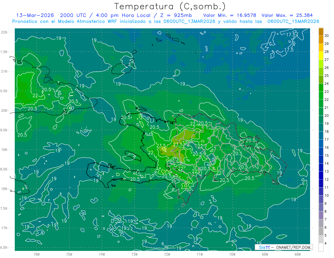
Task: Click the '71W' longitude axis label
Action: 200,254
